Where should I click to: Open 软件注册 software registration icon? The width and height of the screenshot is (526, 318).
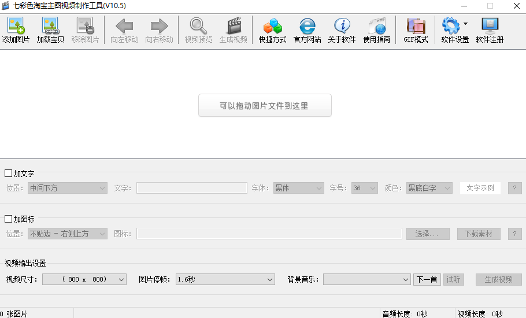click(490, 26)
